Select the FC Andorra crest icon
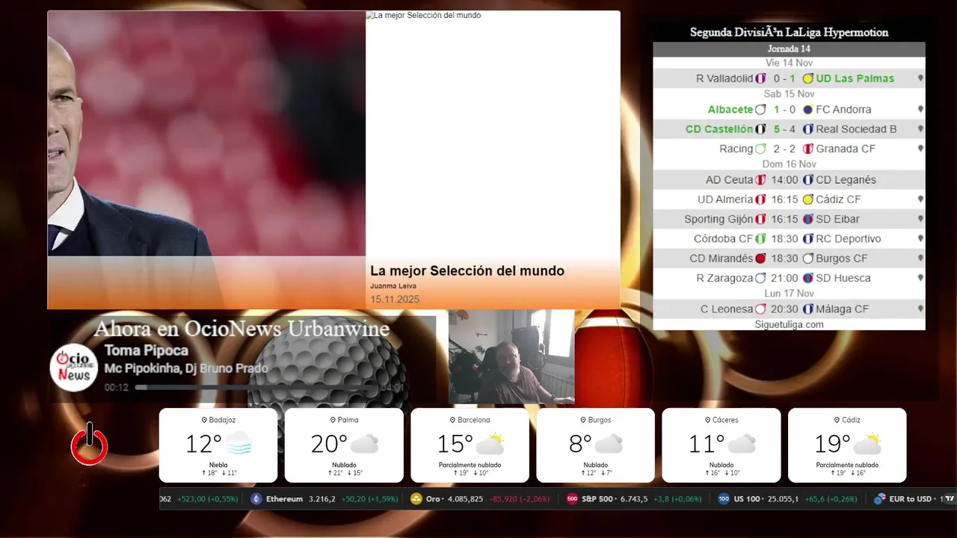This screenshot has height=538, width=957. (807, 110)
